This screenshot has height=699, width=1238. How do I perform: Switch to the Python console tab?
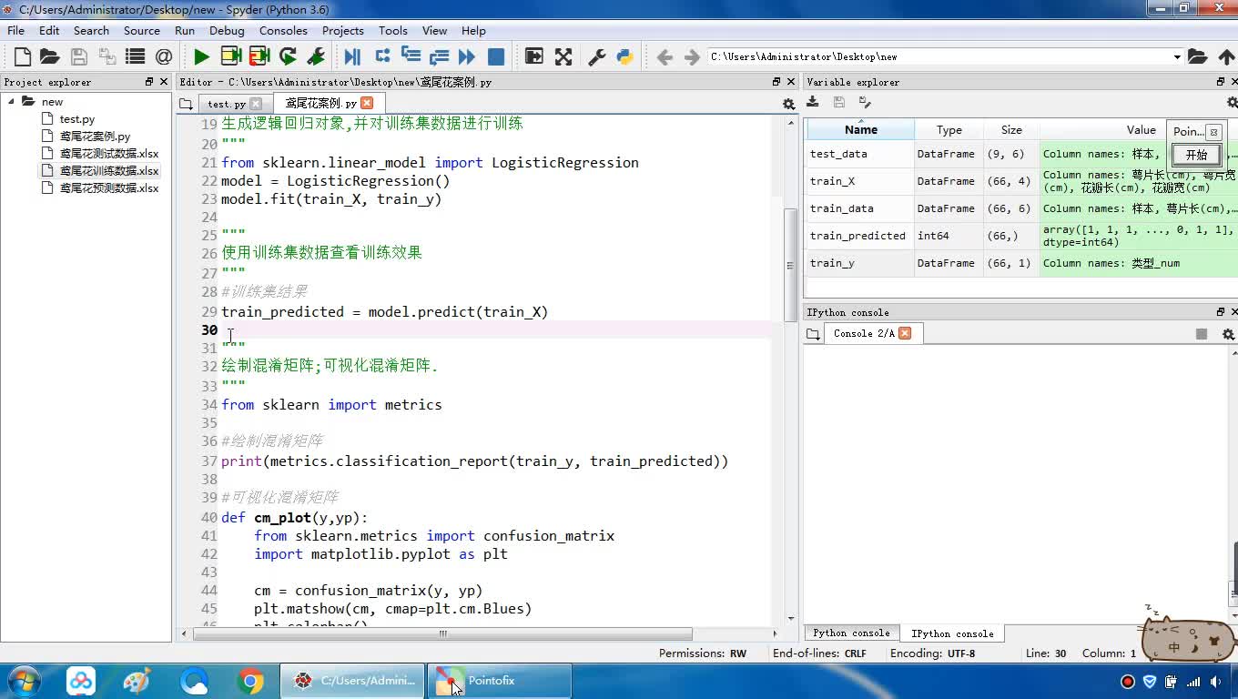(851, 633)
